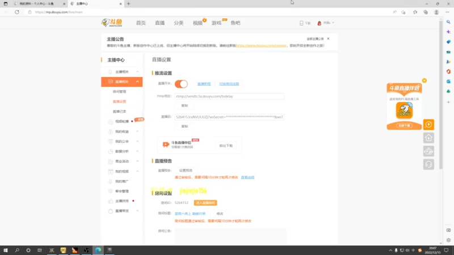Click the phone download icon in the header
This screenshot has height=255, width=454.
point(301,23)
